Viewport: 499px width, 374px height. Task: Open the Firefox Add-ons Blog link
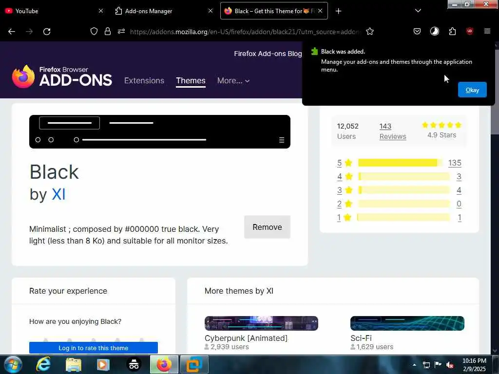[268, 54]
